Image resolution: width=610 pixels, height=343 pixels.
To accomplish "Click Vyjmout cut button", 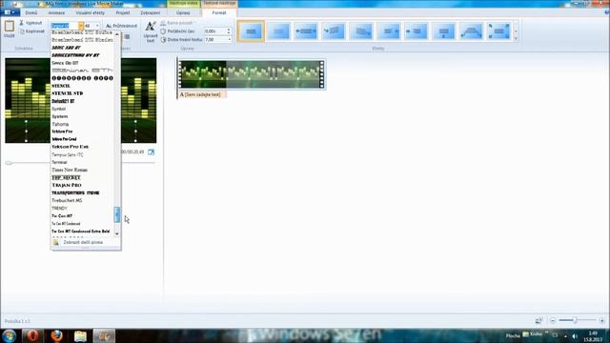I will [x=30, y=23].
